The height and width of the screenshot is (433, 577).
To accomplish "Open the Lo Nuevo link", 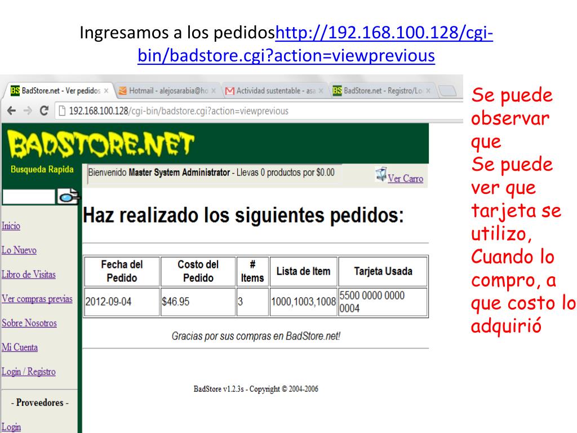I will coord(19,250).
